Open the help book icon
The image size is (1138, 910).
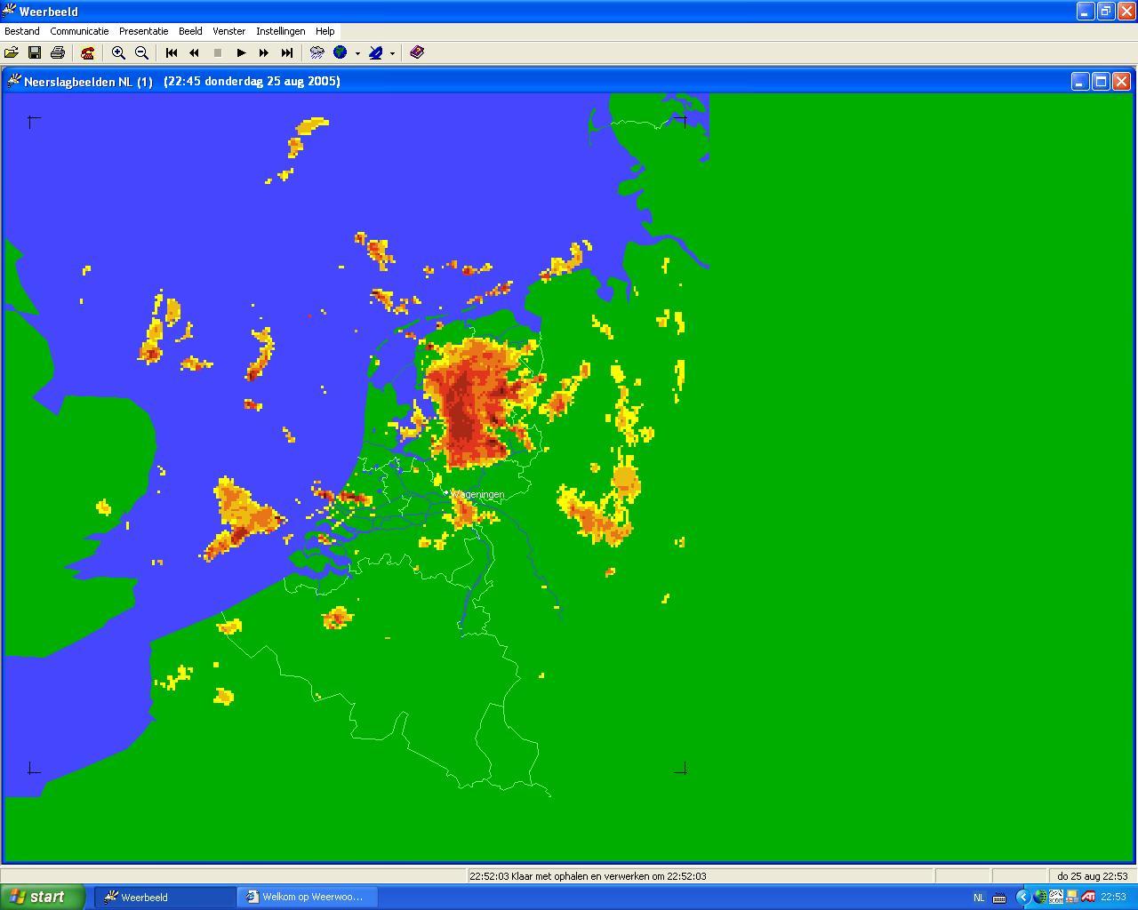[417, 52]
